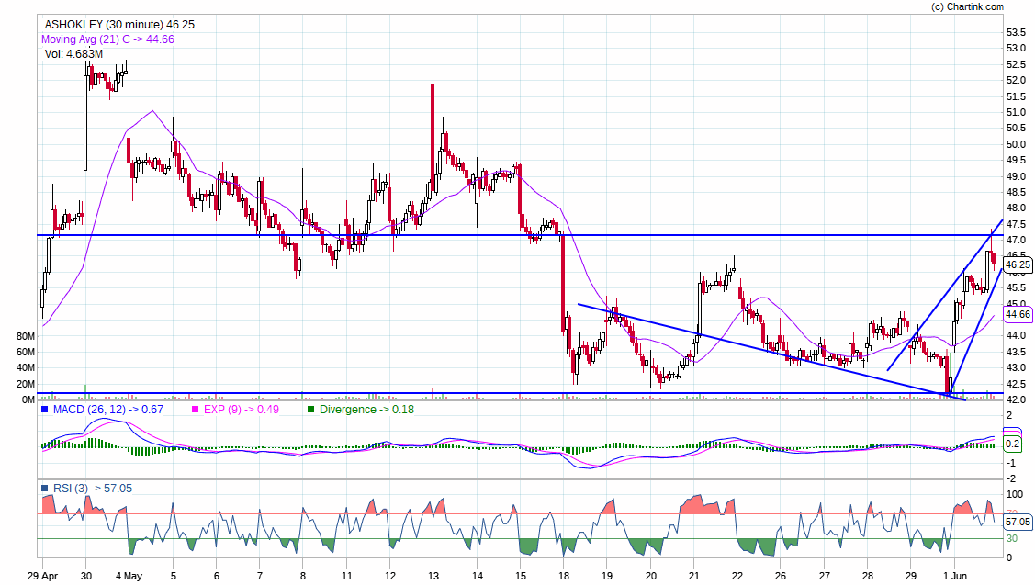The image size is (1035, 585).
Task: Click the 53.5 price axis label
Action: pos(1015,32)
